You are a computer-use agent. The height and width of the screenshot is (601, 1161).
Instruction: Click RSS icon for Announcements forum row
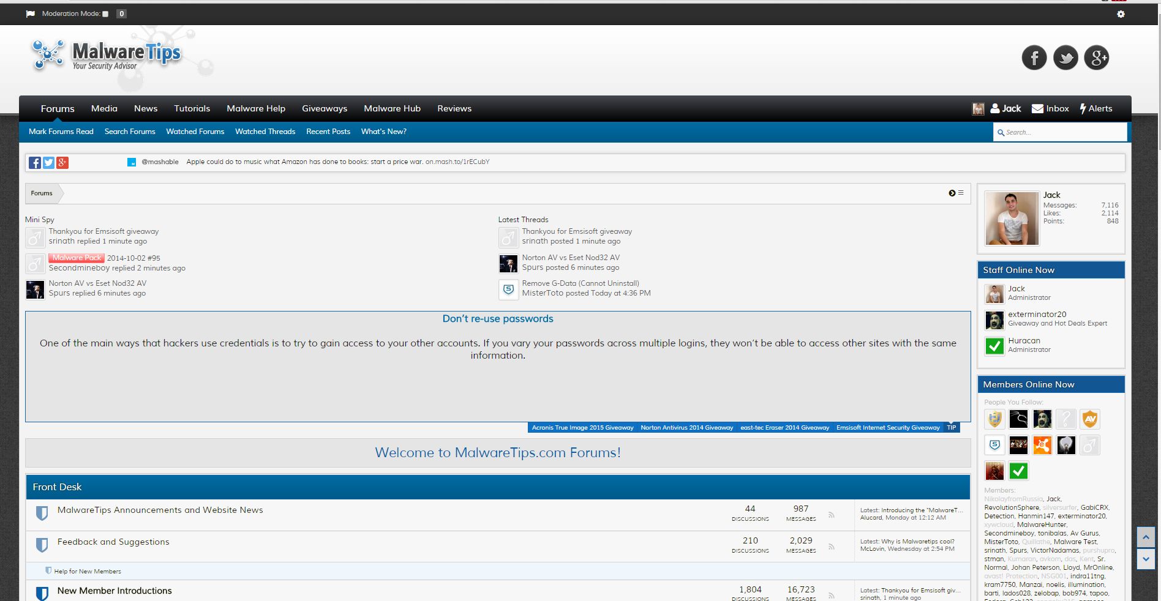(831, 515)
